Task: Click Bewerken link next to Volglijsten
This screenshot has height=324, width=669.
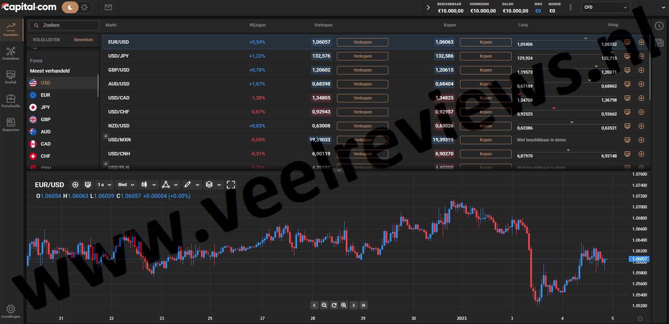Action: pos(84,40)
